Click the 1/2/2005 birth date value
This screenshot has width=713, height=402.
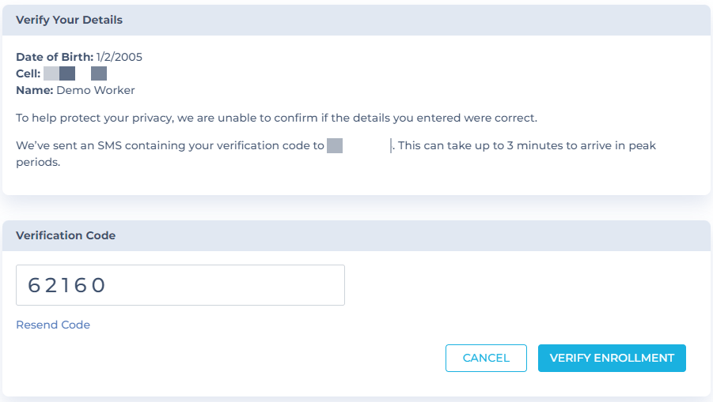(x=119, y=57)
